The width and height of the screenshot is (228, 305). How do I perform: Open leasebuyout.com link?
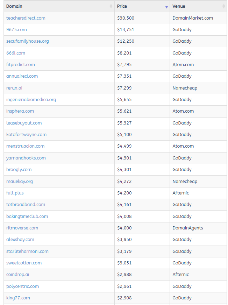(24, 123)
